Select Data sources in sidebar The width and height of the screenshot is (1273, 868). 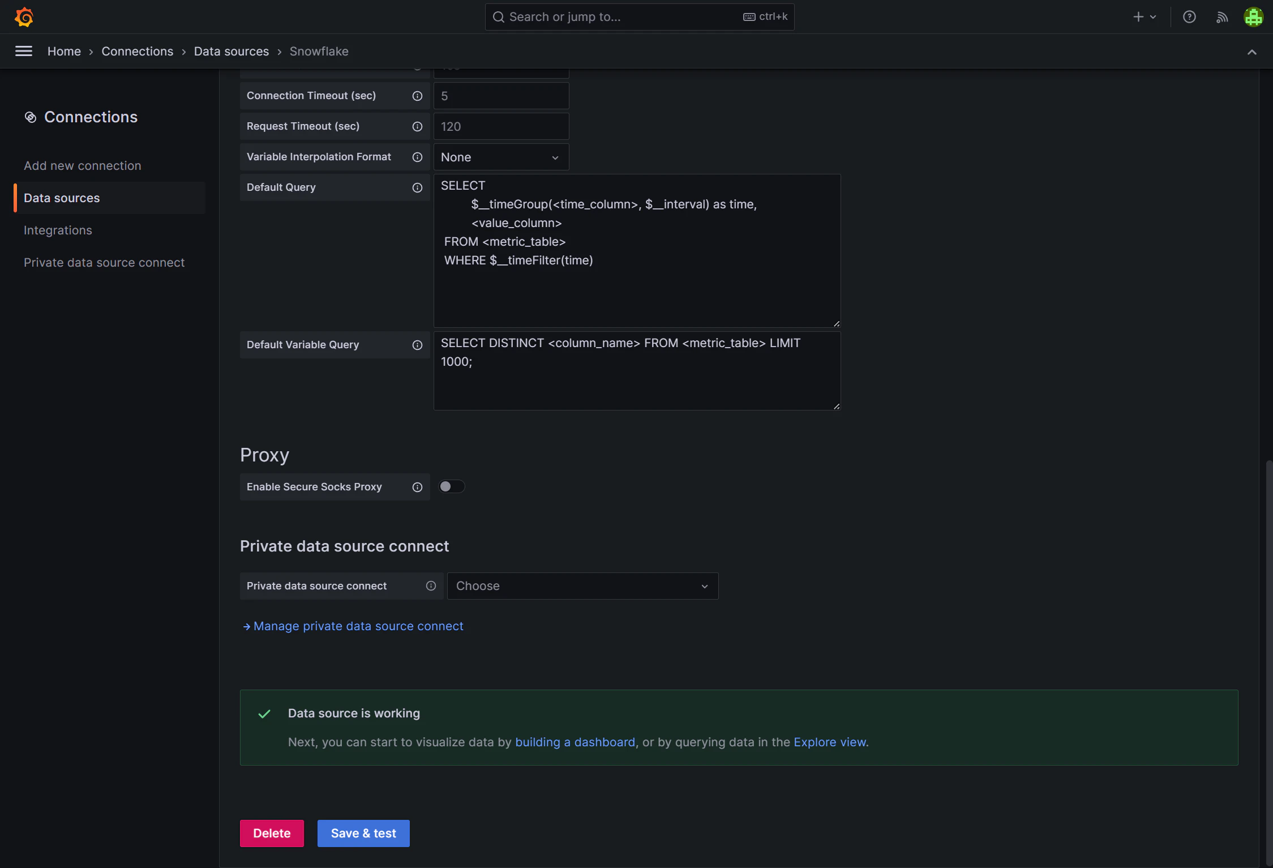point(109,198)
